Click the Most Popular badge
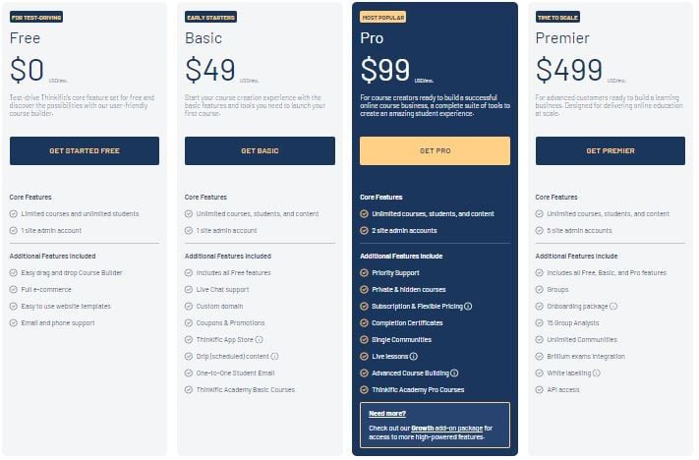This screenshot has width=699, height=460. click(x=383, y=18)
